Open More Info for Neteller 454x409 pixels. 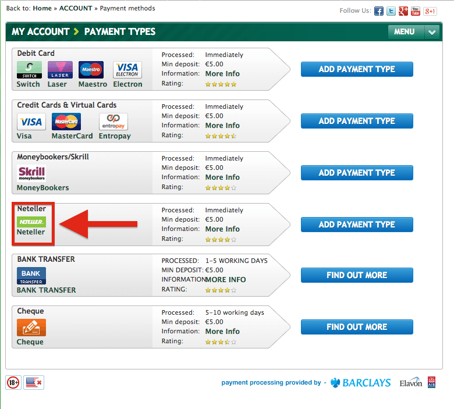click(x=222, y=229)
